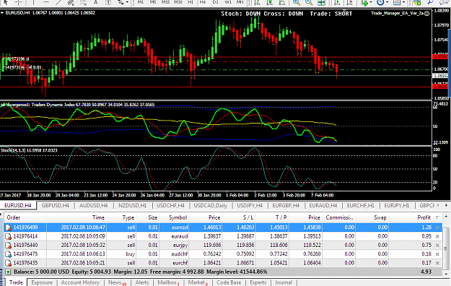Click the Trade_Manager_EA smiley icon

point(427,13)
